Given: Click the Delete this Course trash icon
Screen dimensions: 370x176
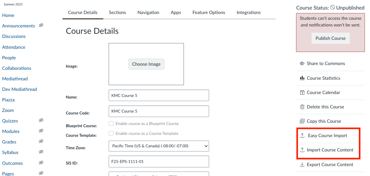Looking at the screenshot, I should point(302,107).
